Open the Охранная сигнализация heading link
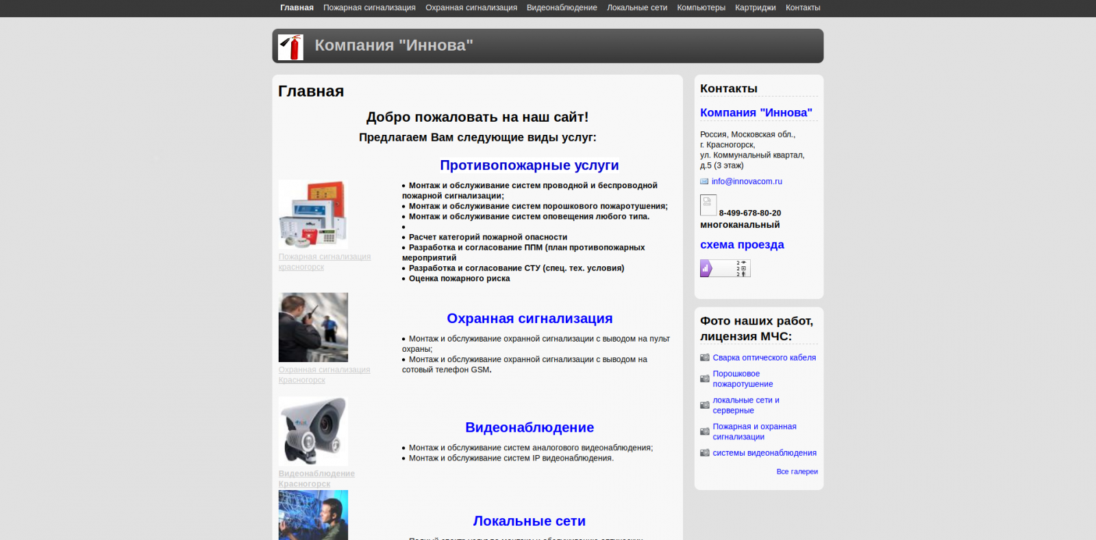 (x=530, y=318)
